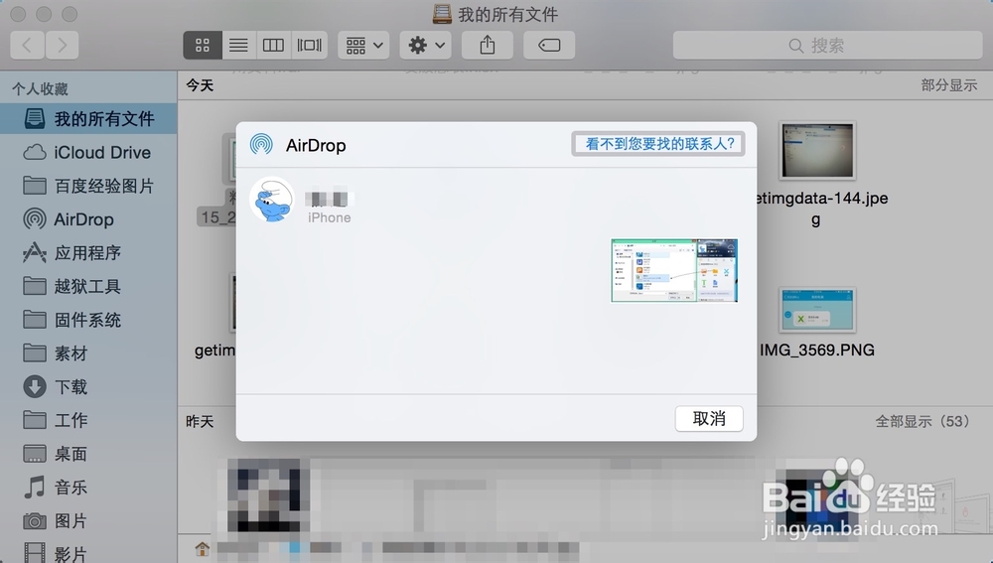Open 素材 folder in sidebar

[88, 353]
